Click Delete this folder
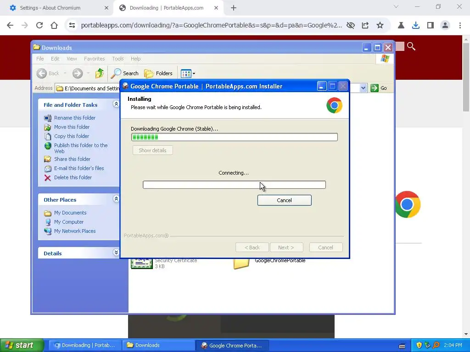This screenshot has height=352, width=470. coord(73,177)
